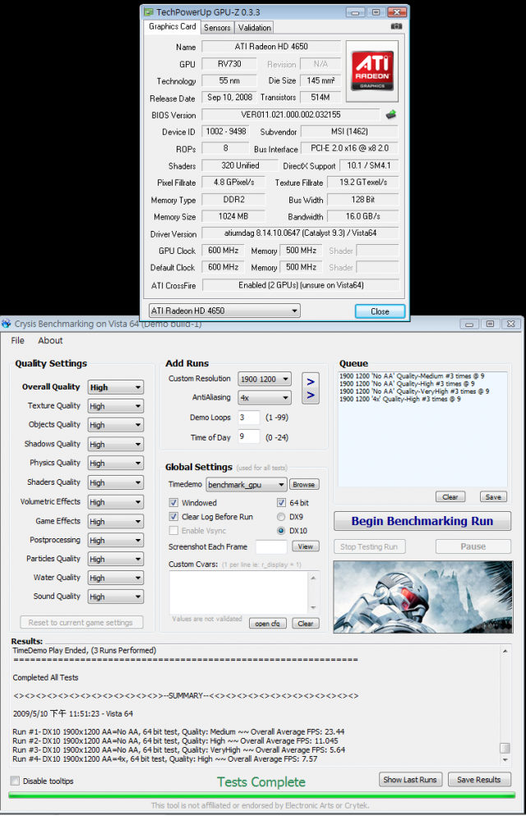Click the Timedemo Browse button

click(x=304, y=485)
